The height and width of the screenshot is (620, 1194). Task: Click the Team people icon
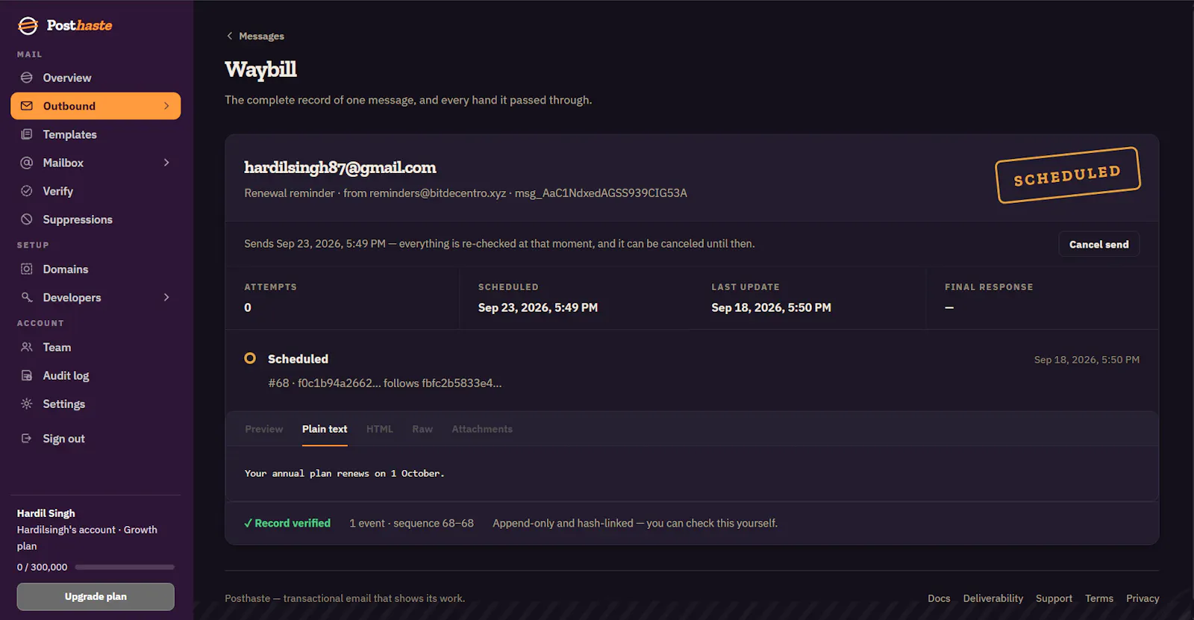[27, 347]
